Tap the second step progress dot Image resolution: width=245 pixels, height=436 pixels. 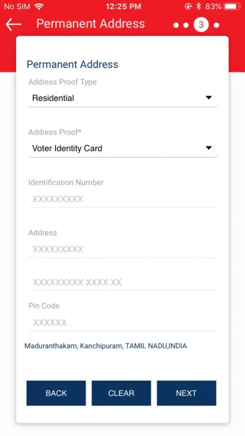tap(186, 25)
